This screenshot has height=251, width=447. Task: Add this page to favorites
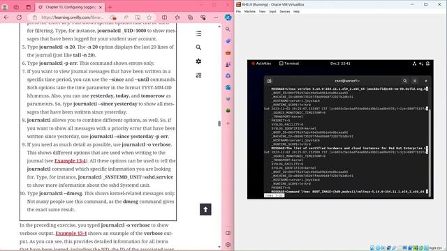pyautogui.click(x=149, y=17)
